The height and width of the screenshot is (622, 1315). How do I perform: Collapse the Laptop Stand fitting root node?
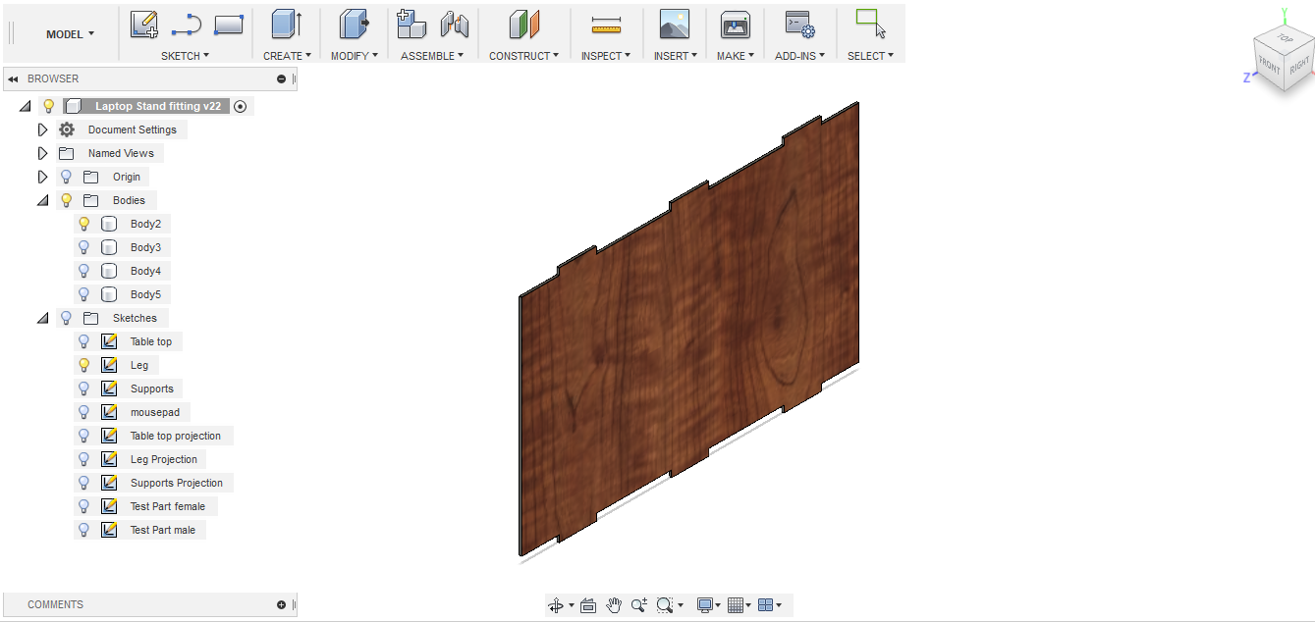(x=25, y=106)
